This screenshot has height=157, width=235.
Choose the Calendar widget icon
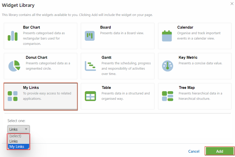(167, 36)
